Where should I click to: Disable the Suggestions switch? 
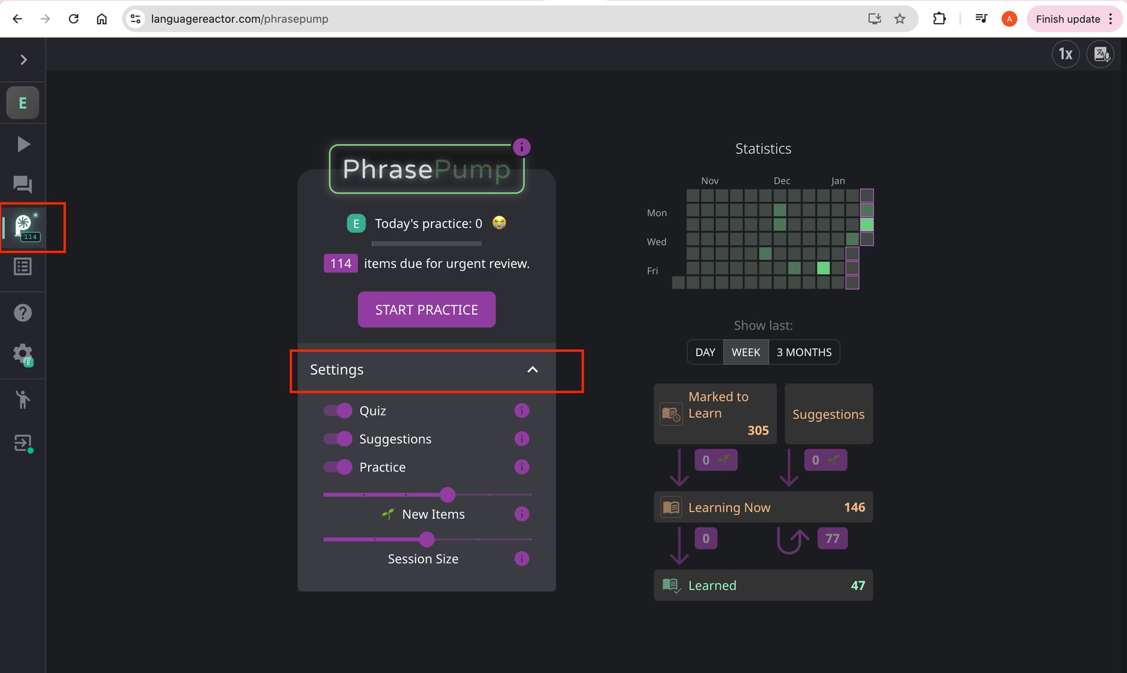[338, 439]
